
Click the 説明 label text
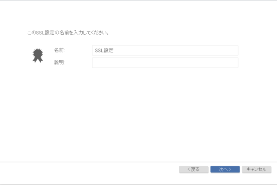(x=59, y=62)
